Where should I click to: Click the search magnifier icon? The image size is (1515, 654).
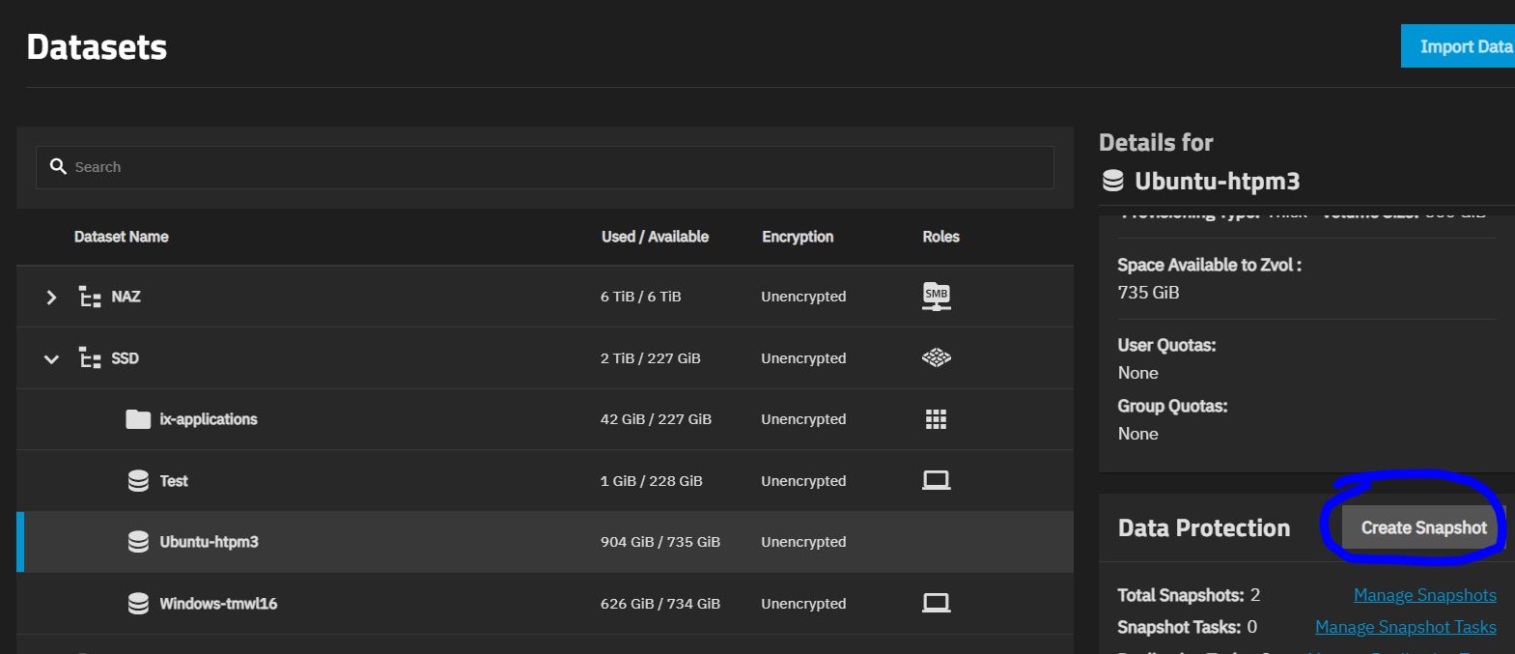click(58, 167)
